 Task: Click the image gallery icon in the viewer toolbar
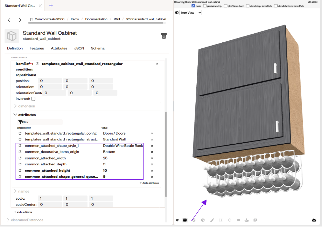click(x=255, y=220)
